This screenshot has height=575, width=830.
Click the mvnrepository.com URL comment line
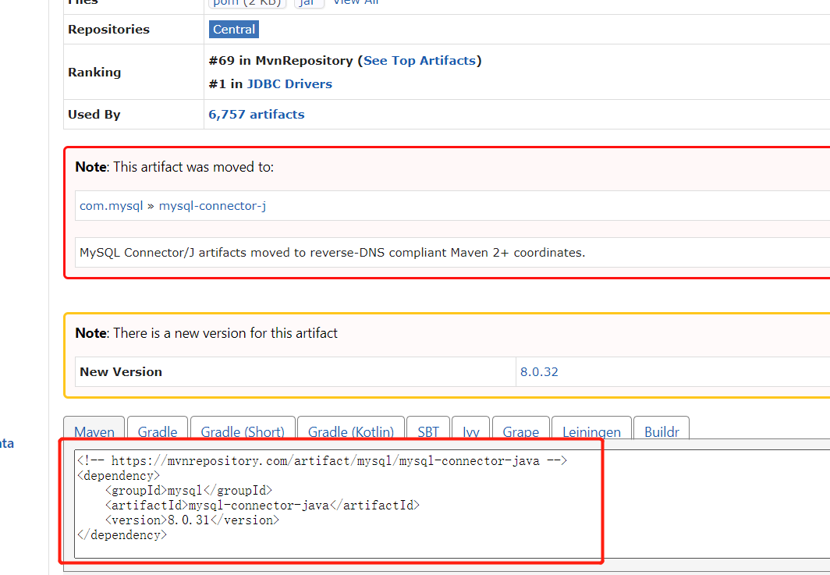click(x=322, y=460)
